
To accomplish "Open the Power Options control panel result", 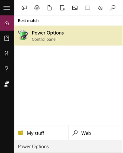I will (68, 36).
